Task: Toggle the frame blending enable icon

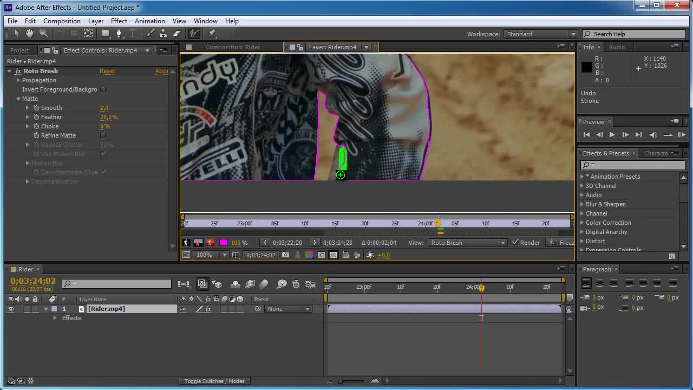Action: (250, 284)
